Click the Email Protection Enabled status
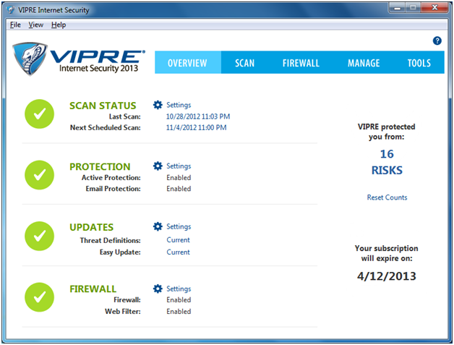This screenshot has height=345, width=454. 179,189
